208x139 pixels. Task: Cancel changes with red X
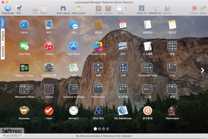[194, 8]
